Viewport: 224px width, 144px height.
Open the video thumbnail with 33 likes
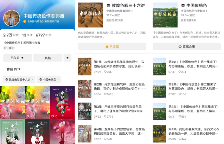pyautogui.click(x=12, y=102)
